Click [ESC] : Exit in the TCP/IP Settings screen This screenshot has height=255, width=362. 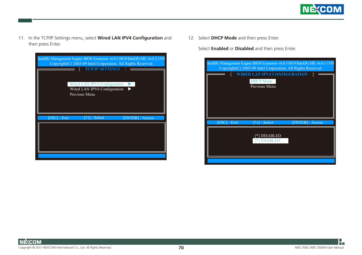pyautogui.click(x=58, y=118)
